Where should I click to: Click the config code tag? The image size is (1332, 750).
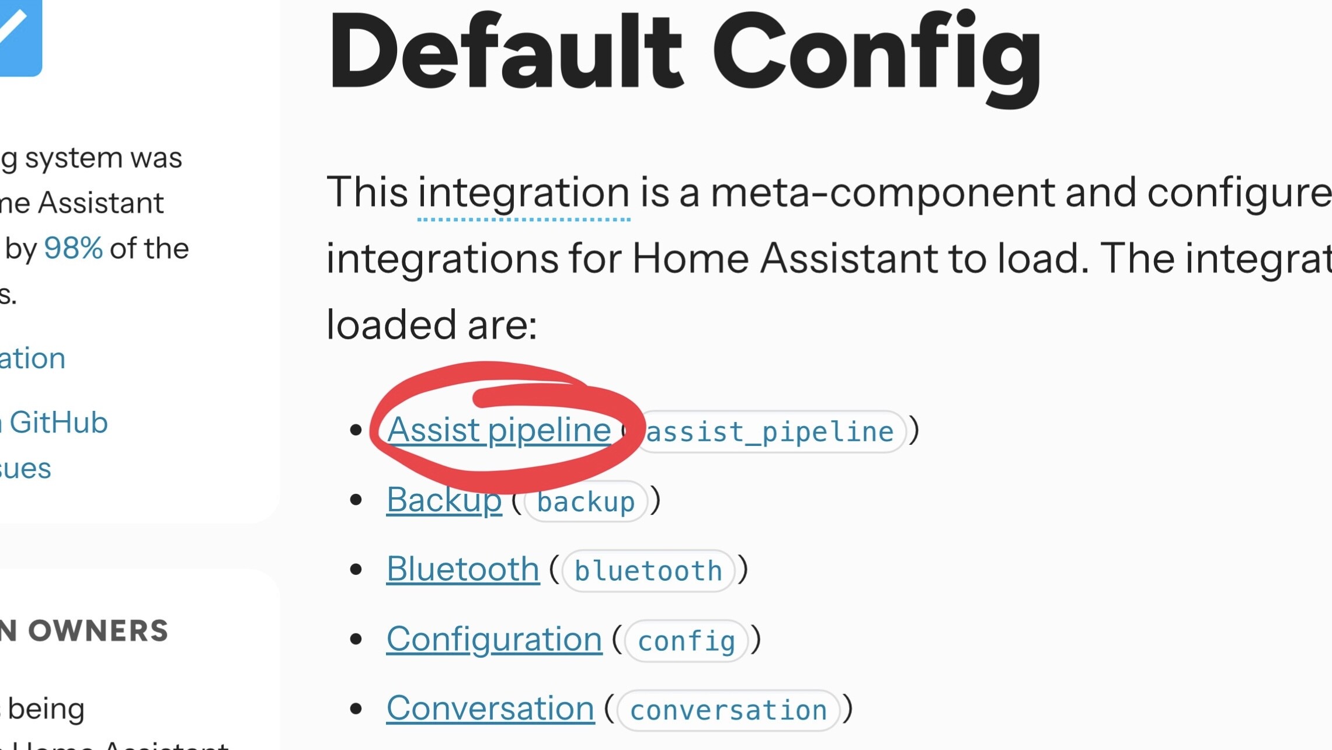point(686,641)
